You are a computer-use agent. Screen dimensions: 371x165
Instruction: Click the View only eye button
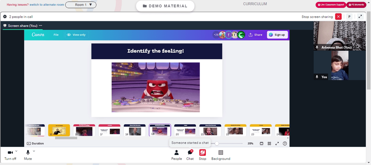click(x=77, y=35)
